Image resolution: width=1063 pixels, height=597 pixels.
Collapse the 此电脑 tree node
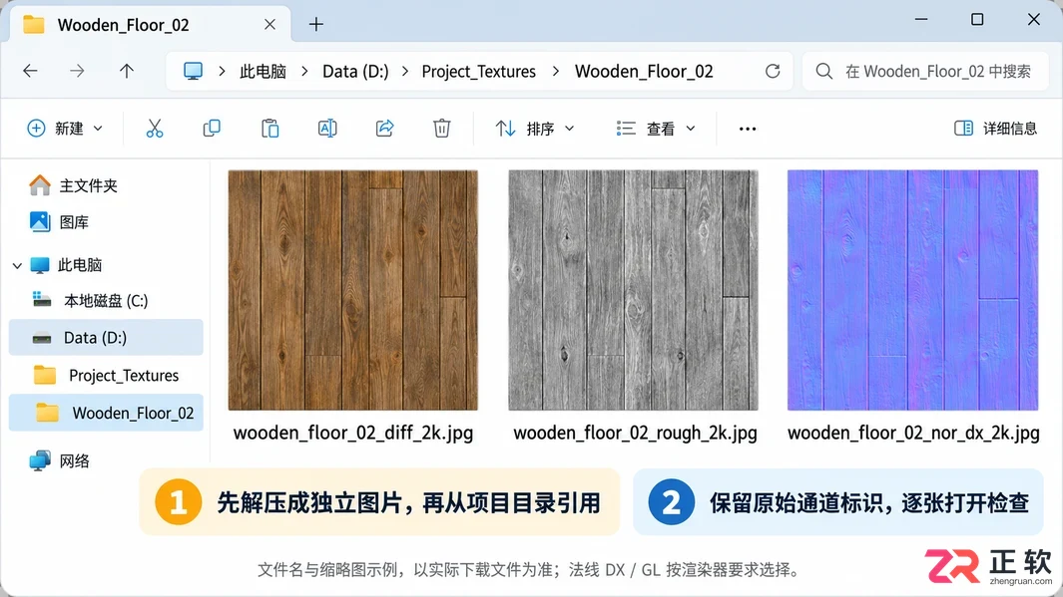point(18,265)
